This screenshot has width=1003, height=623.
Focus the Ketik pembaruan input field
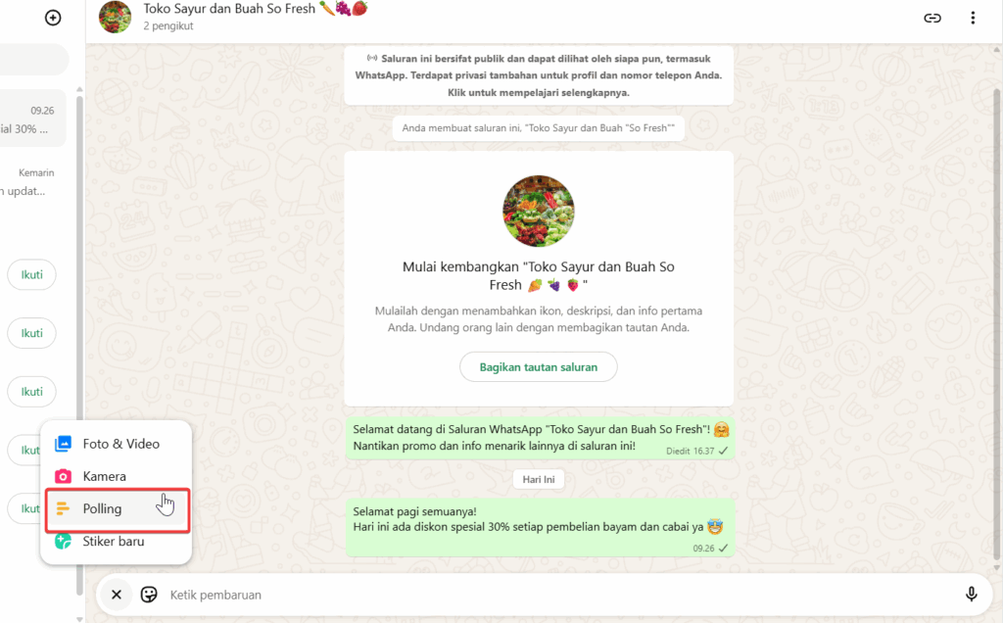coord(556,595)
